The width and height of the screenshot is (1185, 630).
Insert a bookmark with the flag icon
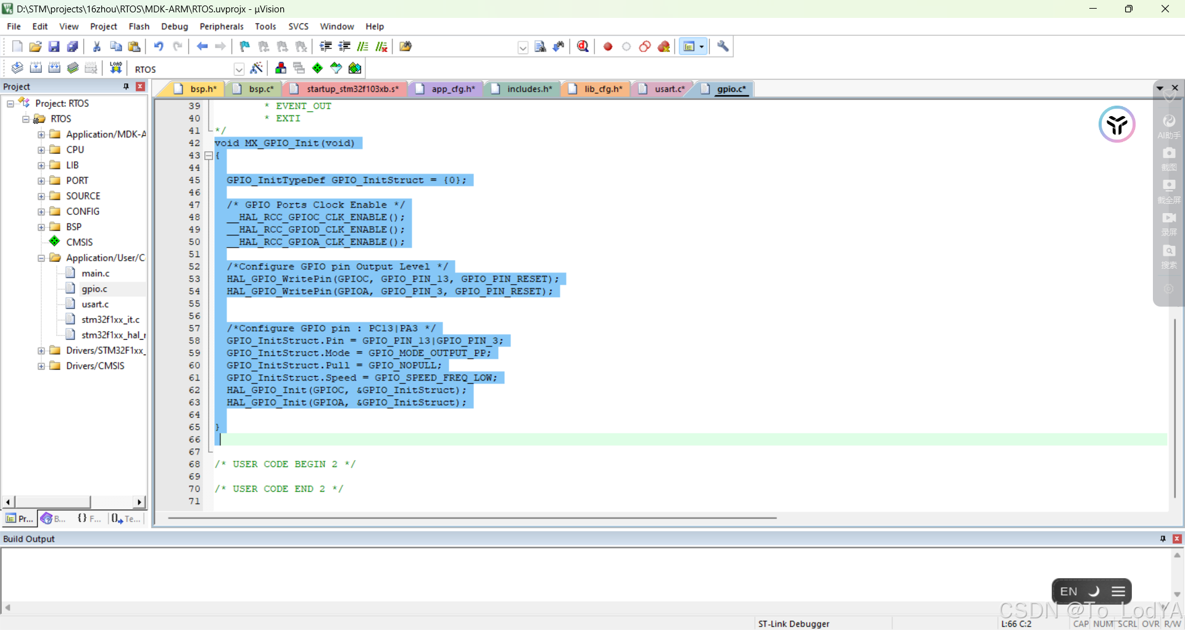(x=245, y=46)
